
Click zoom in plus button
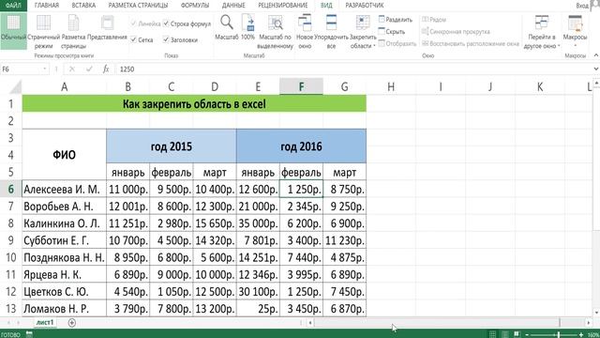(581, 335)
